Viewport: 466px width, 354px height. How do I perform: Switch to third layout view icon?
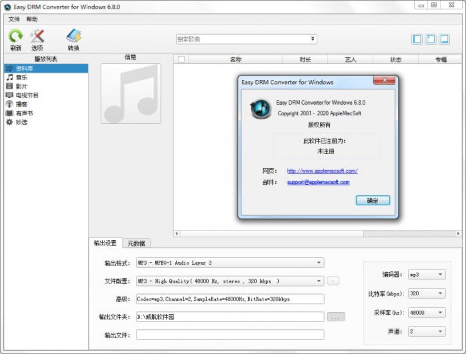[444, 39]
